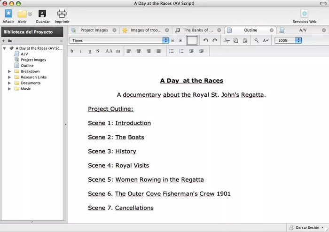Expand the Documents folder
This screenshot has height=232, width=329.
tap(9, 83)
